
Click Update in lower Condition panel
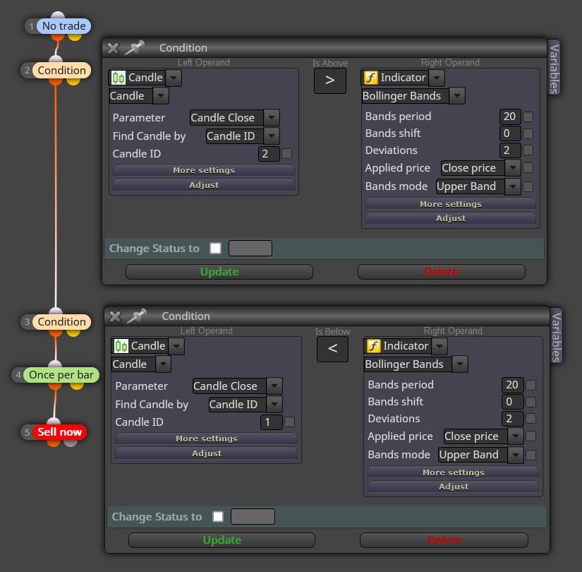tap(222, 540)
